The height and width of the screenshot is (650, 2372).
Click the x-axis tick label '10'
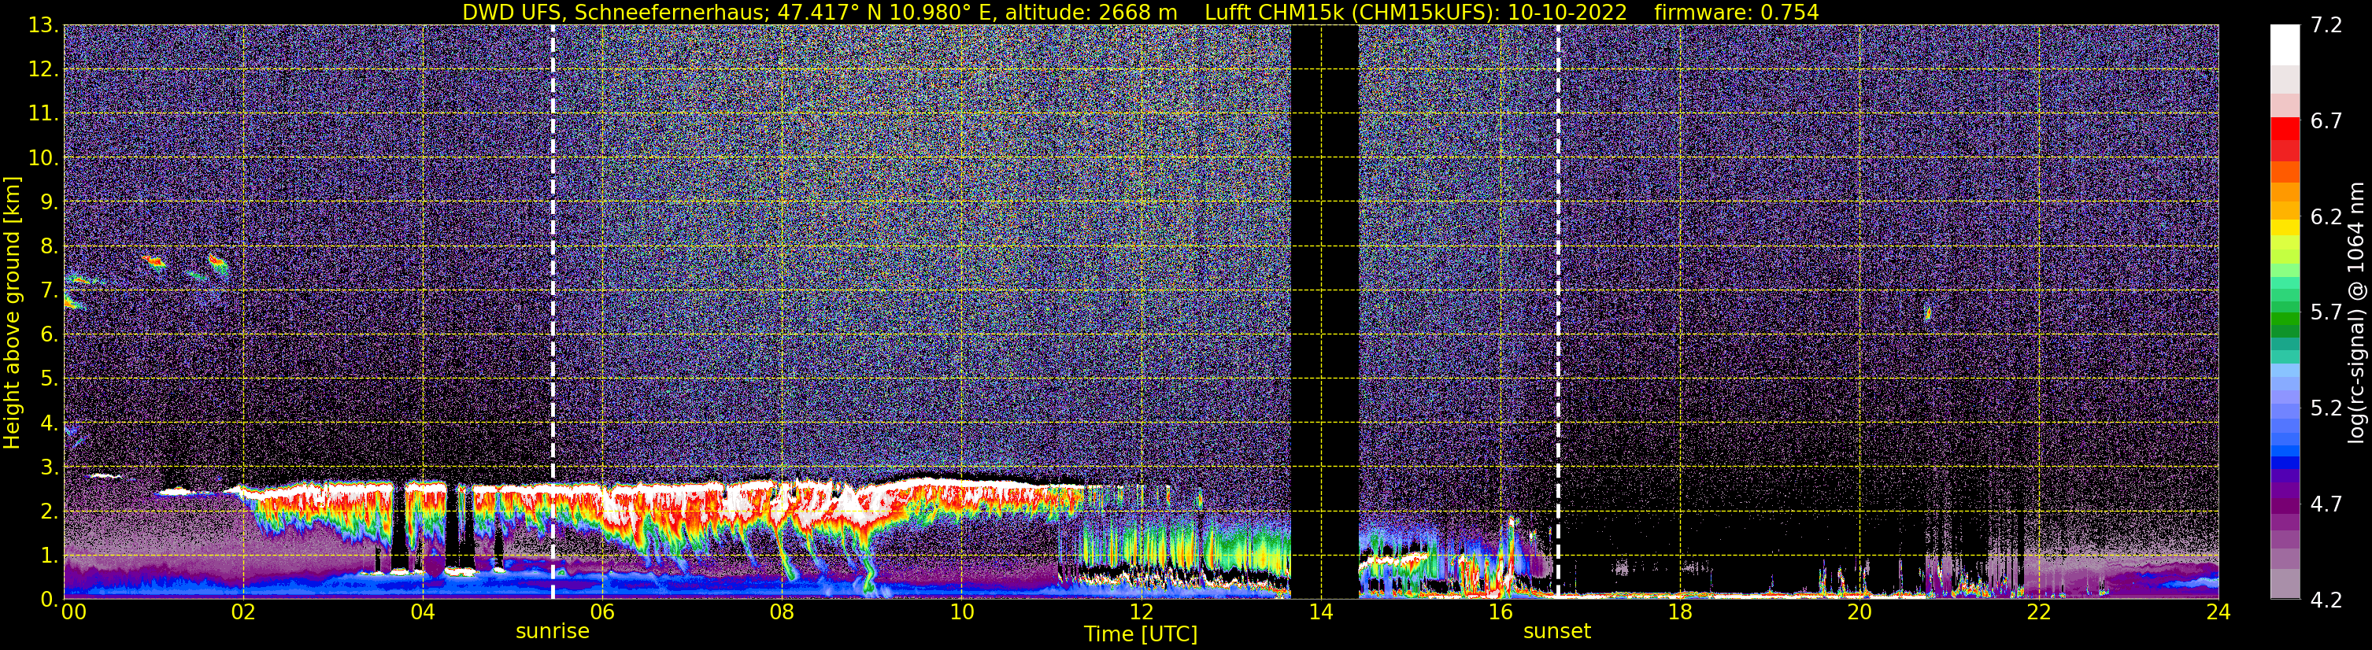coord(961,611)
